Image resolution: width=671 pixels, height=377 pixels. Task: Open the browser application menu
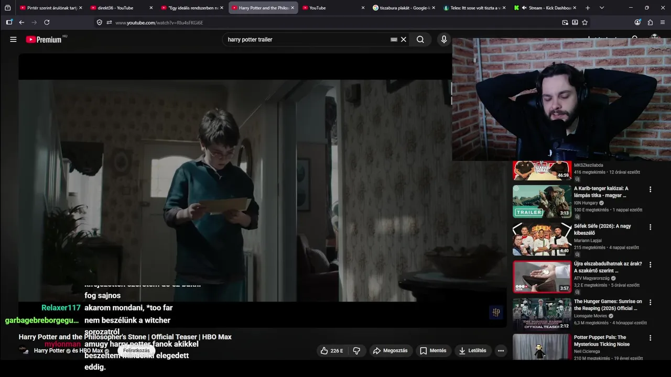pos(663,23)
